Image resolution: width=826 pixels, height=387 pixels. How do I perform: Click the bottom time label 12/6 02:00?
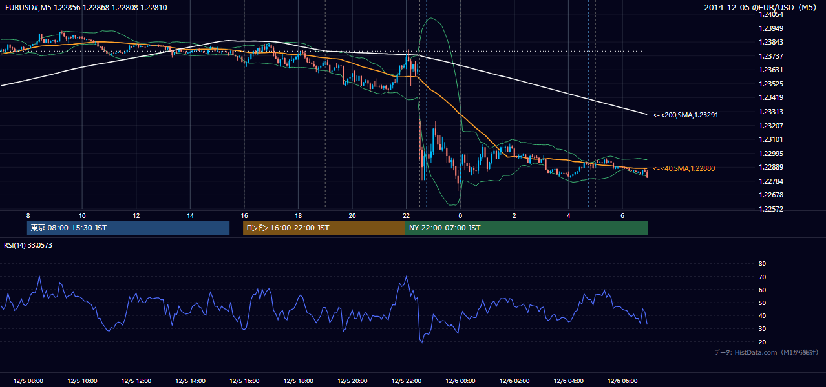[x=514, y=381]
